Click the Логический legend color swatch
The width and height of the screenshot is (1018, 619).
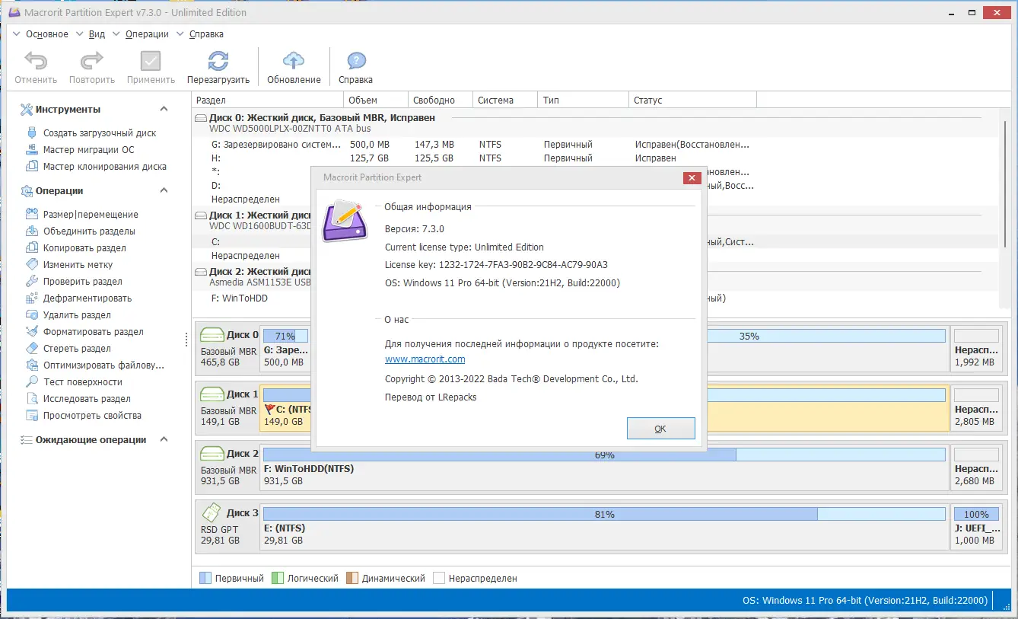[x=277, y=579]
